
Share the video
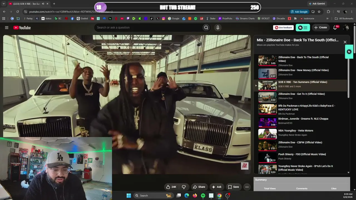click(x=199, y=187)
